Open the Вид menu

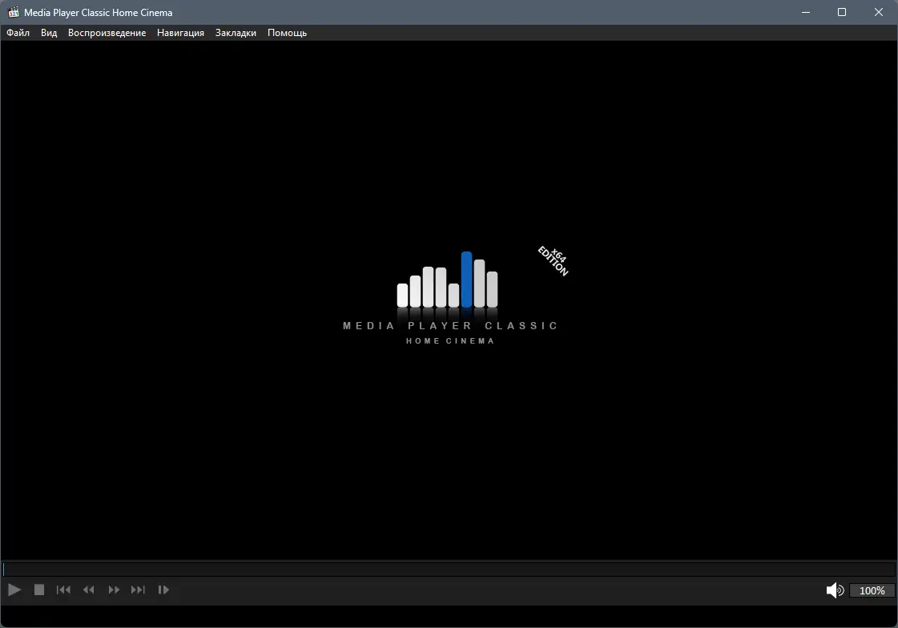48,33
